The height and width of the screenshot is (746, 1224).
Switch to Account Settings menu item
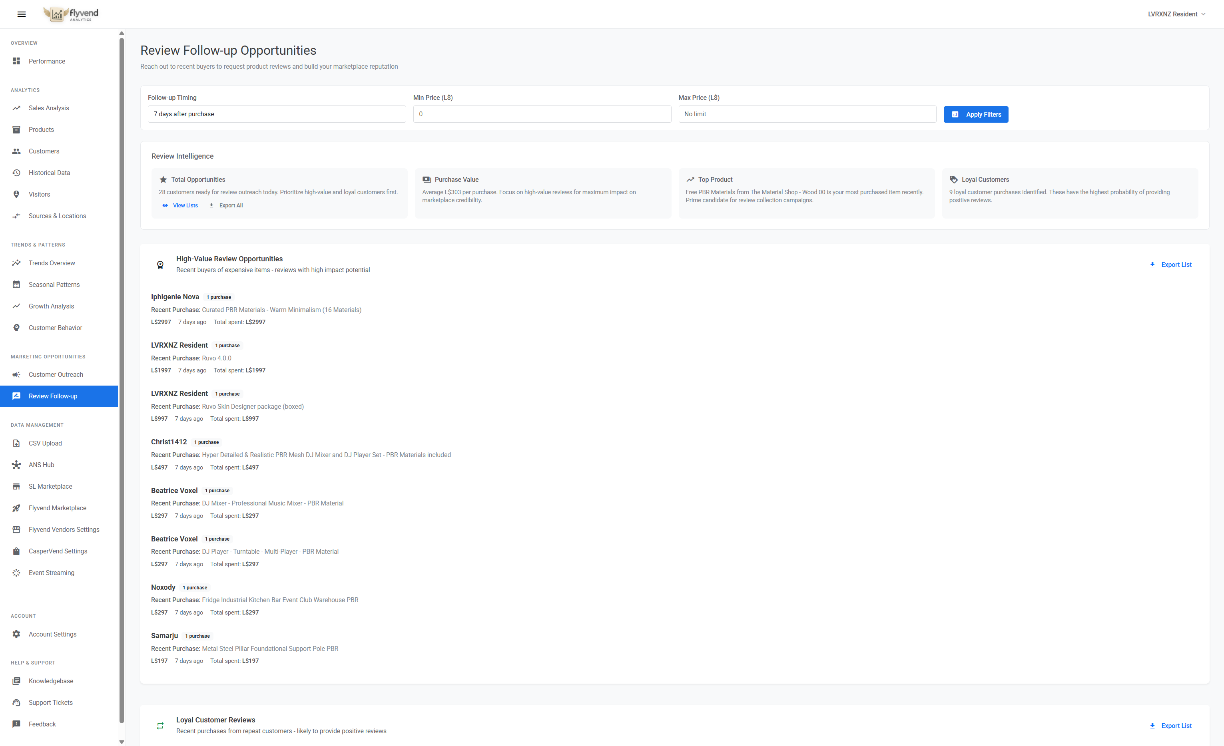52,634
